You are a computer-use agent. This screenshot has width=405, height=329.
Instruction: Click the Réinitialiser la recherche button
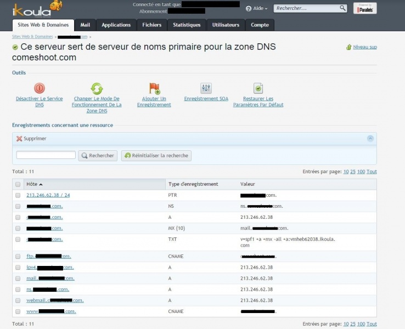tap(156, 156)
